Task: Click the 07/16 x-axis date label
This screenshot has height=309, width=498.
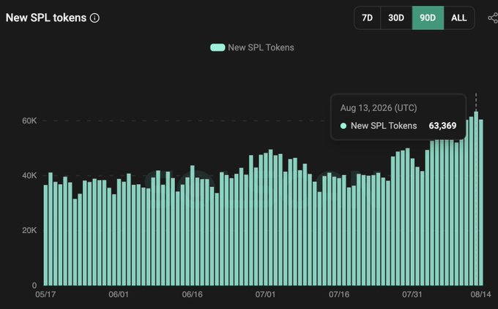Action: coord(339,294)
